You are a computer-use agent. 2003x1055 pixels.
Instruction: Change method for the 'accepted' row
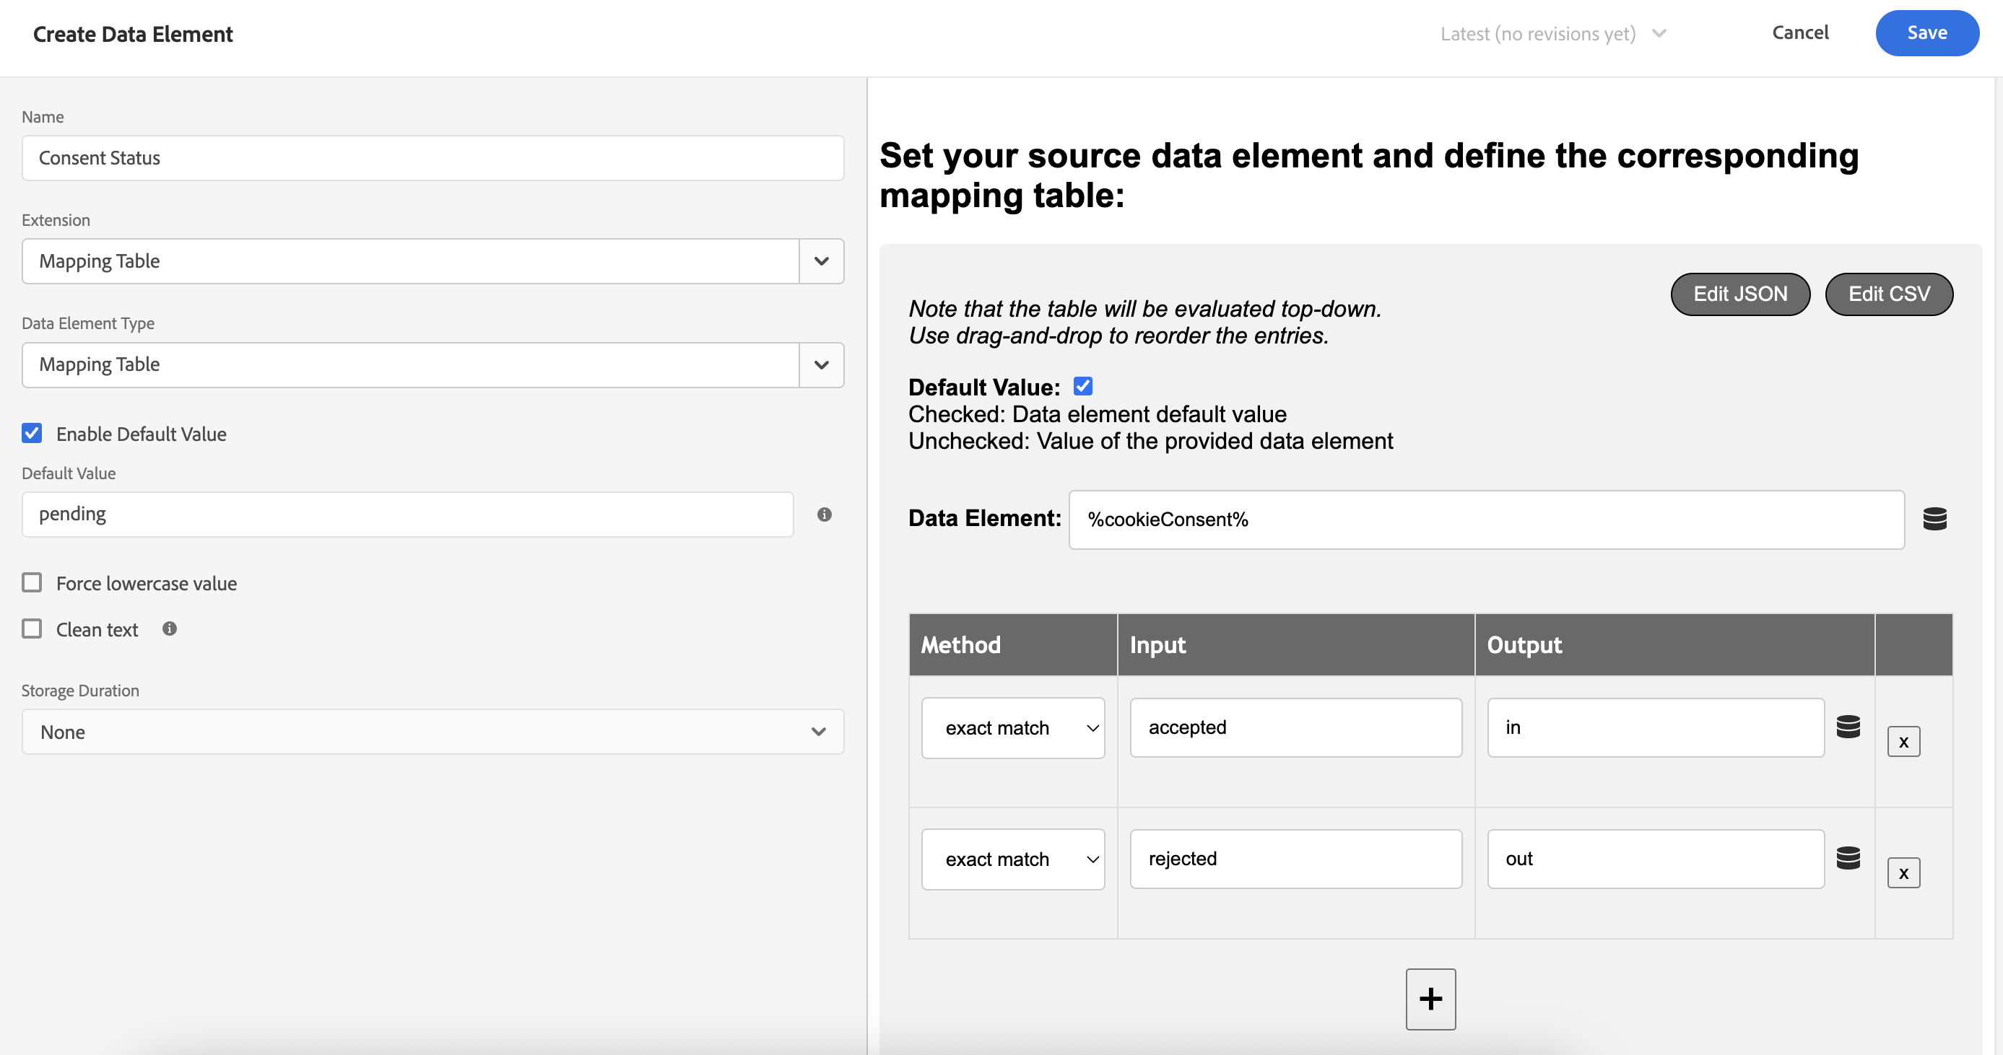[1013, 728]
